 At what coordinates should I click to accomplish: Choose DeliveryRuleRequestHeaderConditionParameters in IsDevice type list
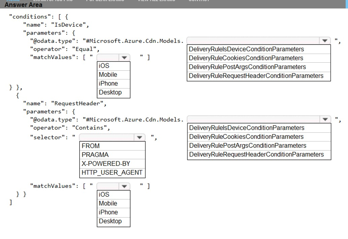pyautogui.click(x=259, y=76)
